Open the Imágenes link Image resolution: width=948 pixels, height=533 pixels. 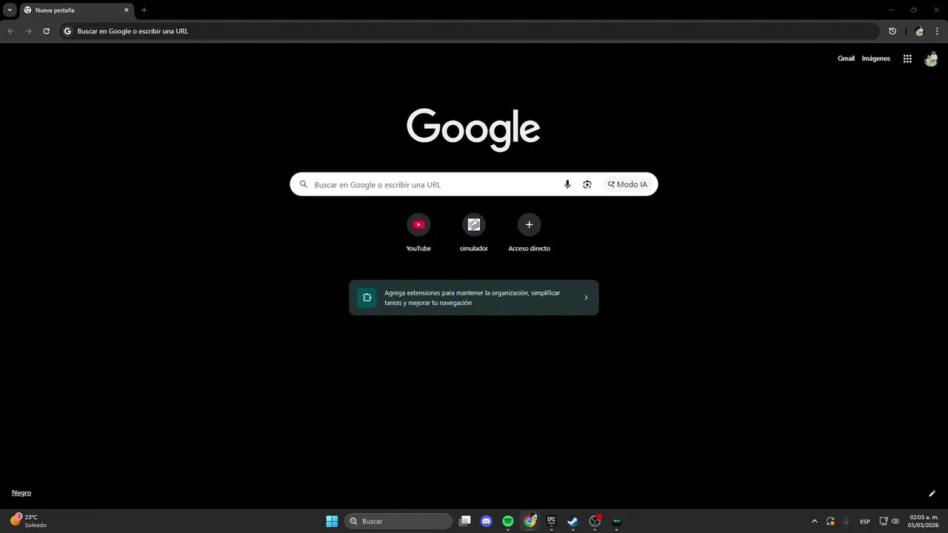tap(876, 58)
